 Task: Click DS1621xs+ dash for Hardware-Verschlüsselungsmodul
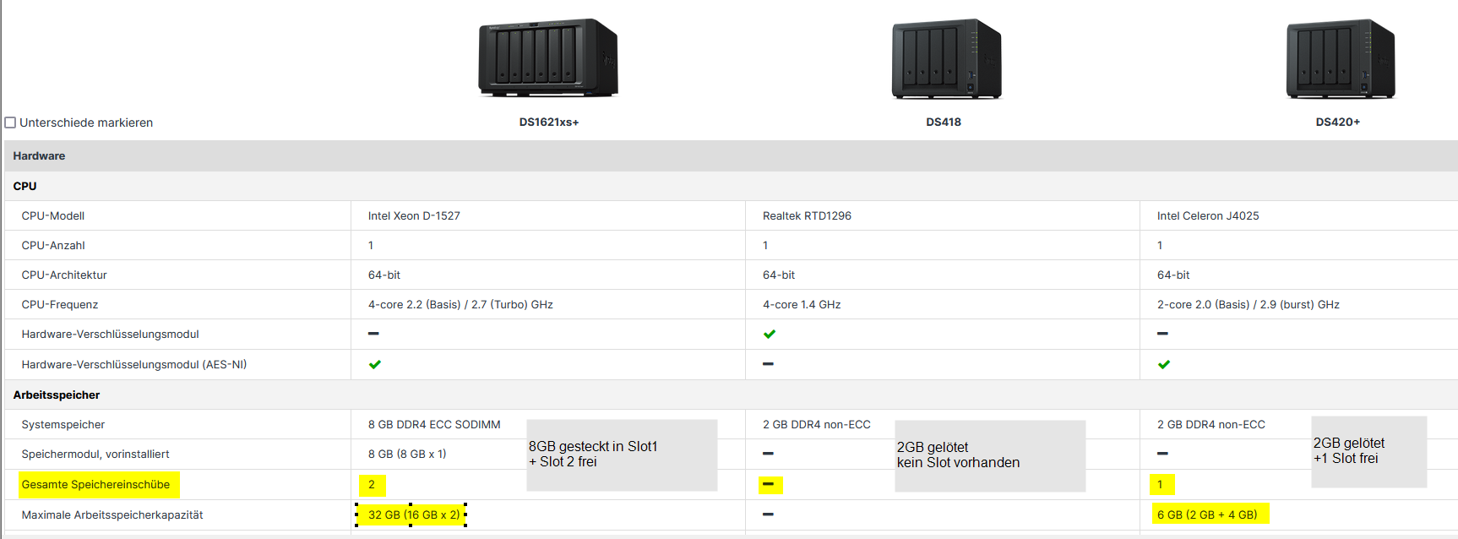(x=373, y=334)
